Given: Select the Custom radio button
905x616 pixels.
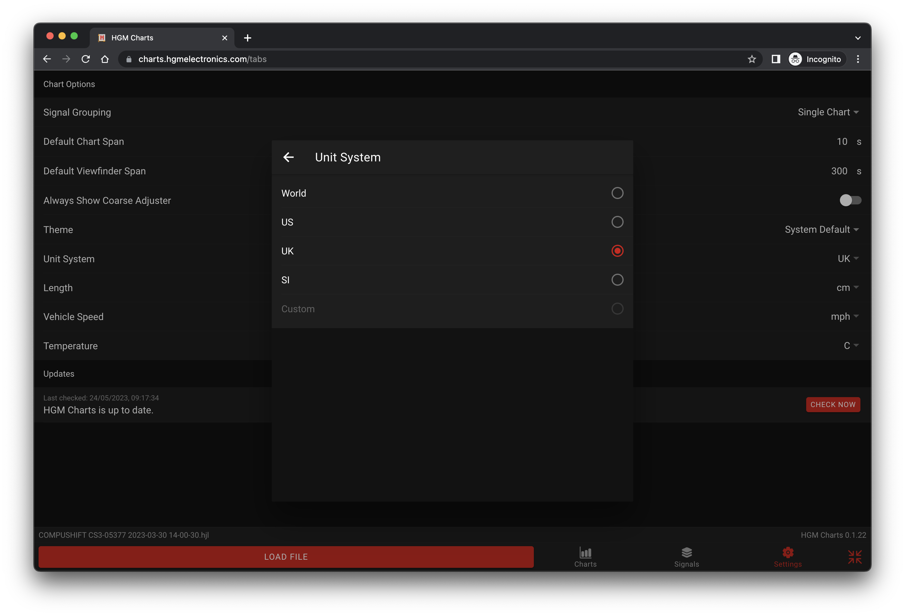Looking at the screenshot, I should pyautogui.click(x=617, y=309).
